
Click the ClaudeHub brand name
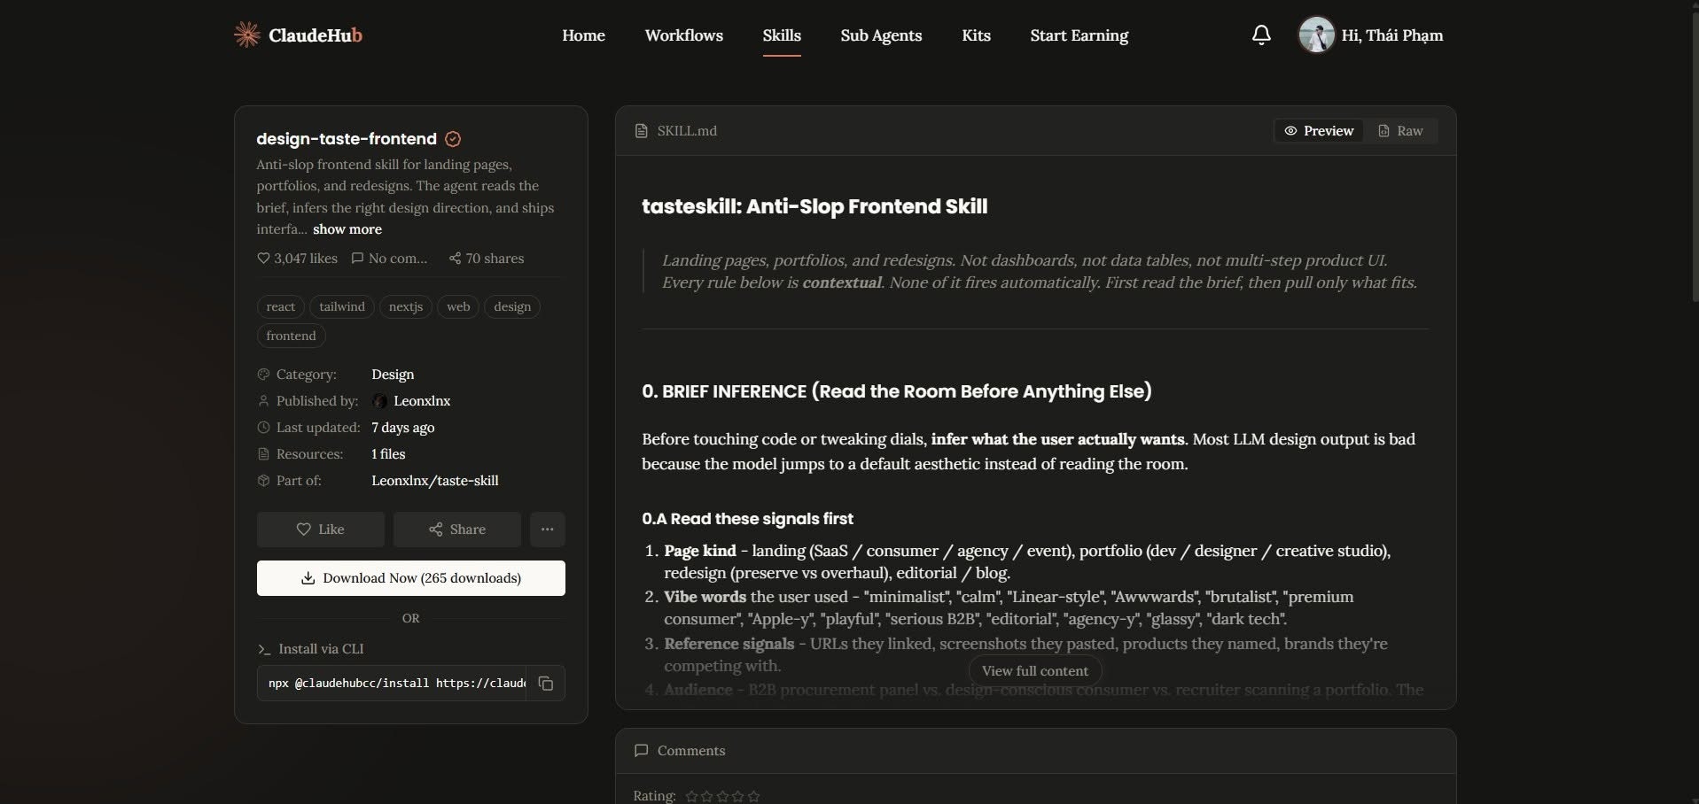point(316,35)
